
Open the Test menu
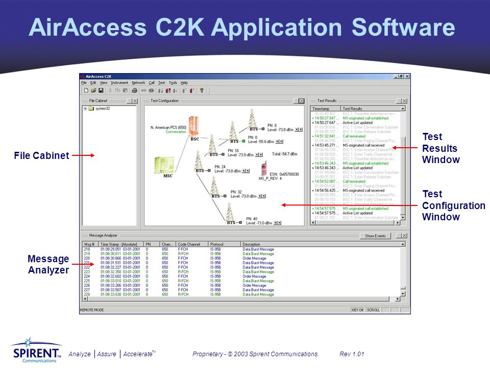click(x=161, y=83)
